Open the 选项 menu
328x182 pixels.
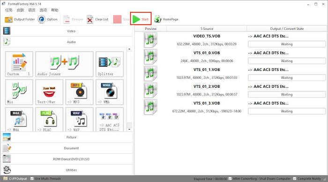(x=43, y=10)
